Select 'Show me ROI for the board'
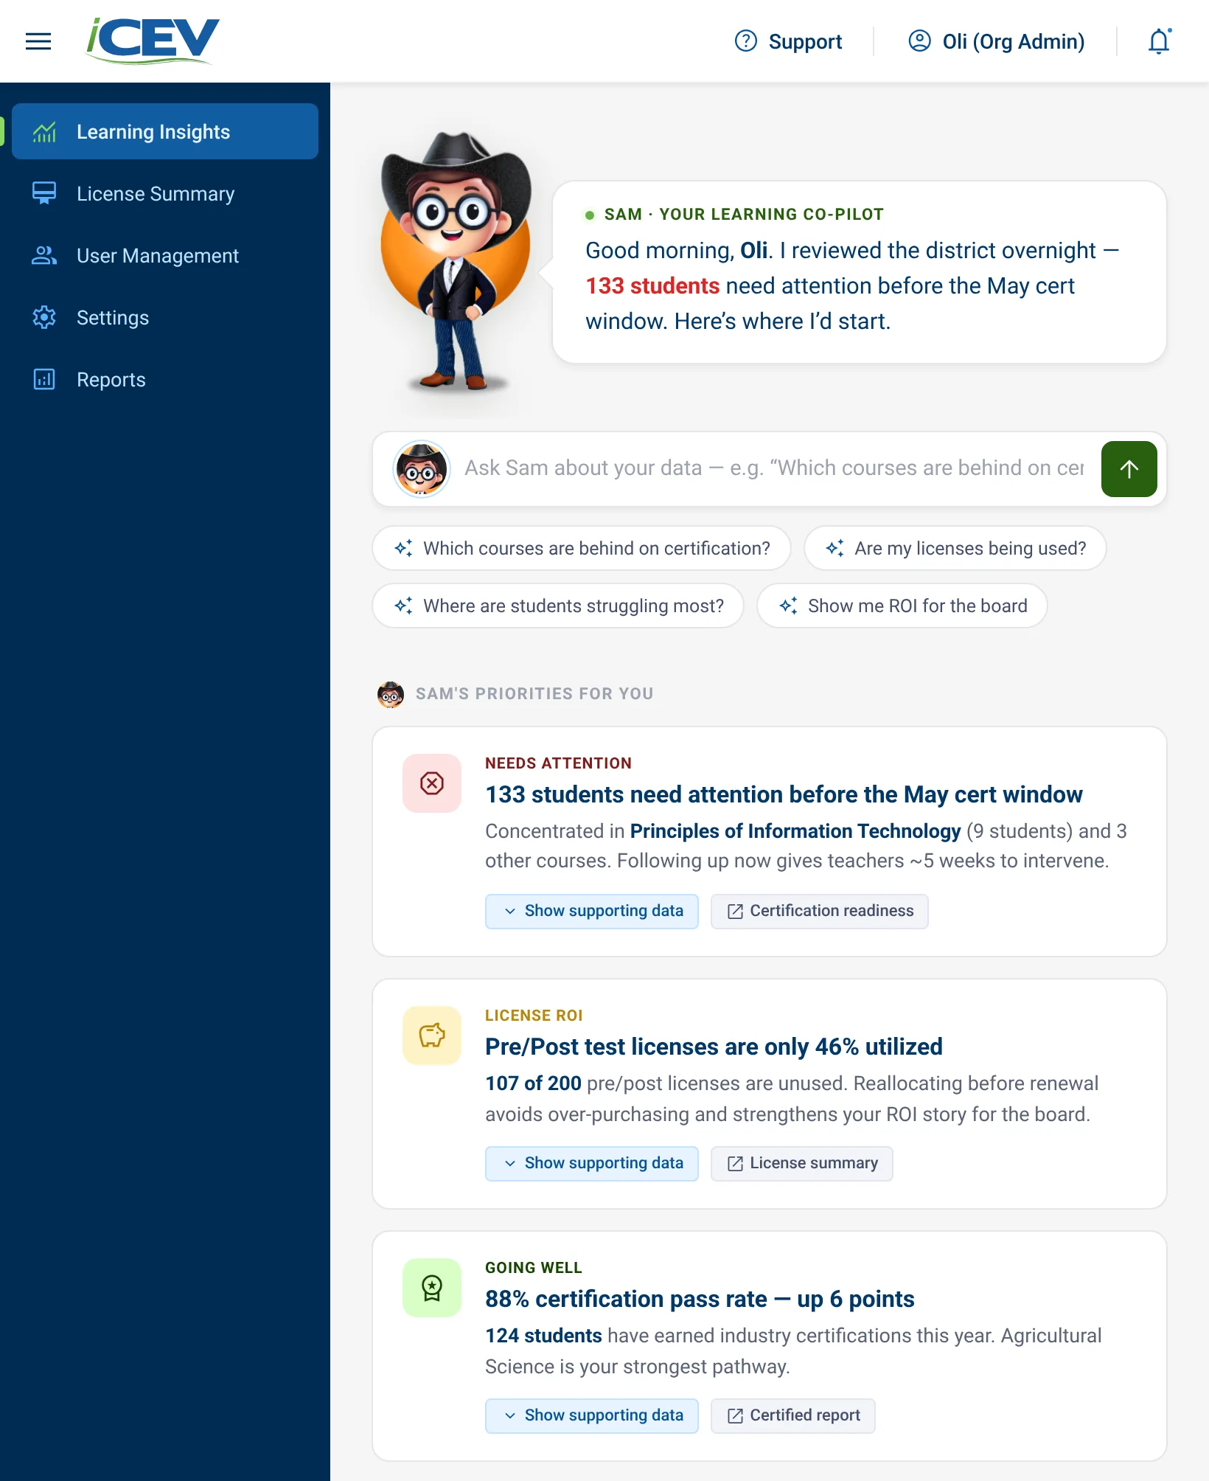 pyautogui.click(x=902, y=606)
